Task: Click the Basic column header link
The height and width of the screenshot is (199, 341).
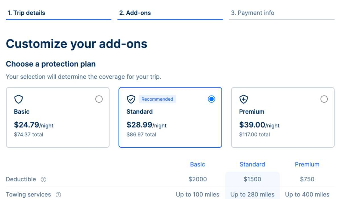Action: click(197, 164)
